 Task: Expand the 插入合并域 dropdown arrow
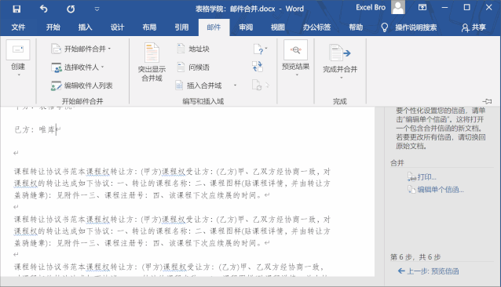pyautogui.click(x=235, y=85)
